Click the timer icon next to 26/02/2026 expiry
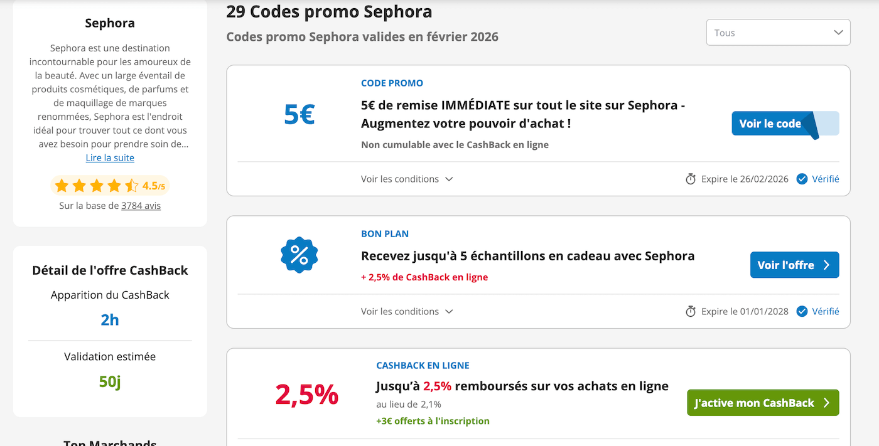This screenshot has height=446, width=879. coord(691,179)
